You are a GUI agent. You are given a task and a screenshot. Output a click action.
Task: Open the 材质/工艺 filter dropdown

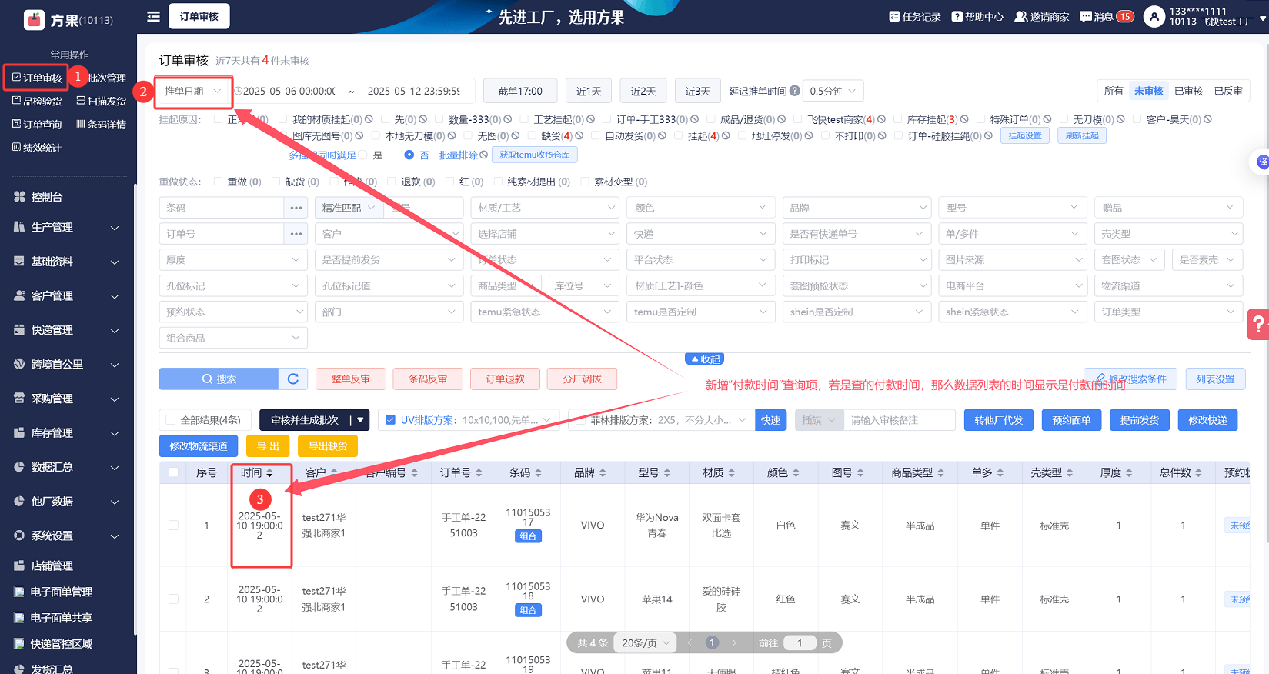click(x=545, y=208)
